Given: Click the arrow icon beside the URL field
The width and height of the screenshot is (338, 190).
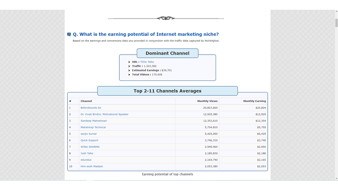Looking at the screenshot, I should point(129,62).
